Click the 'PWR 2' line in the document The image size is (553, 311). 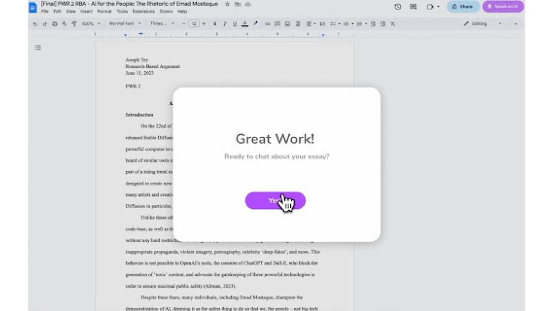click(x=133, y=86)
